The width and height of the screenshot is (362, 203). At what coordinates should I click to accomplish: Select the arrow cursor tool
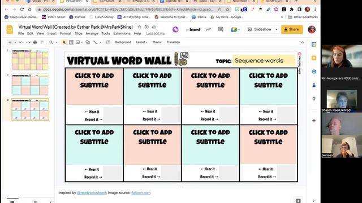[64, 42]
